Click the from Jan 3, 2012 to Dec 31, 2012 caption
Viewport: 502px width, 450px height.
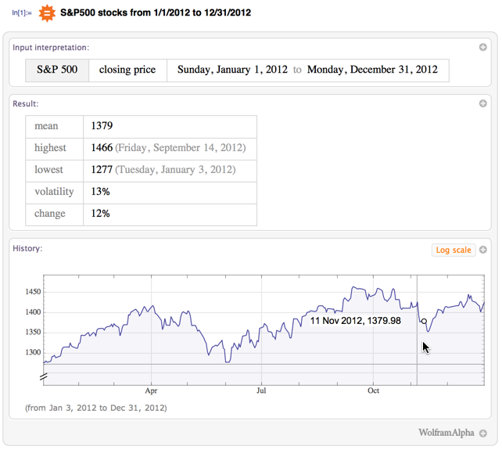point(96,408)
